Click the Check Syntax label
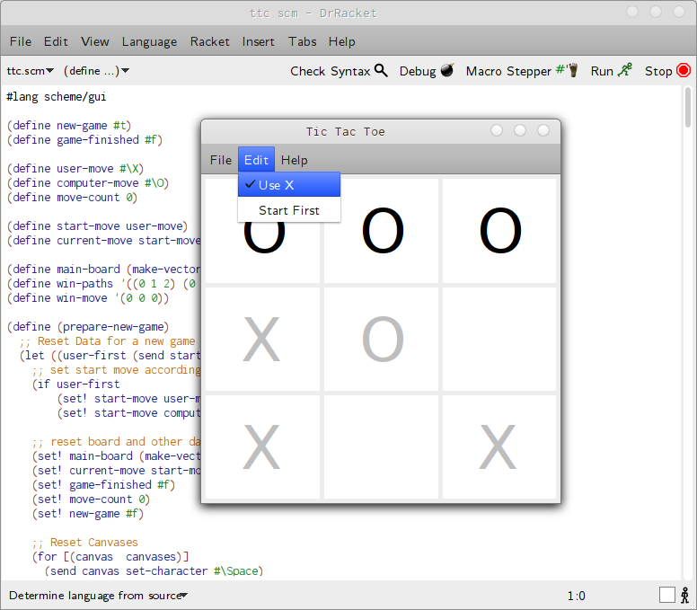The width and height of the screenshot is (697, 610). pos(331,71)
